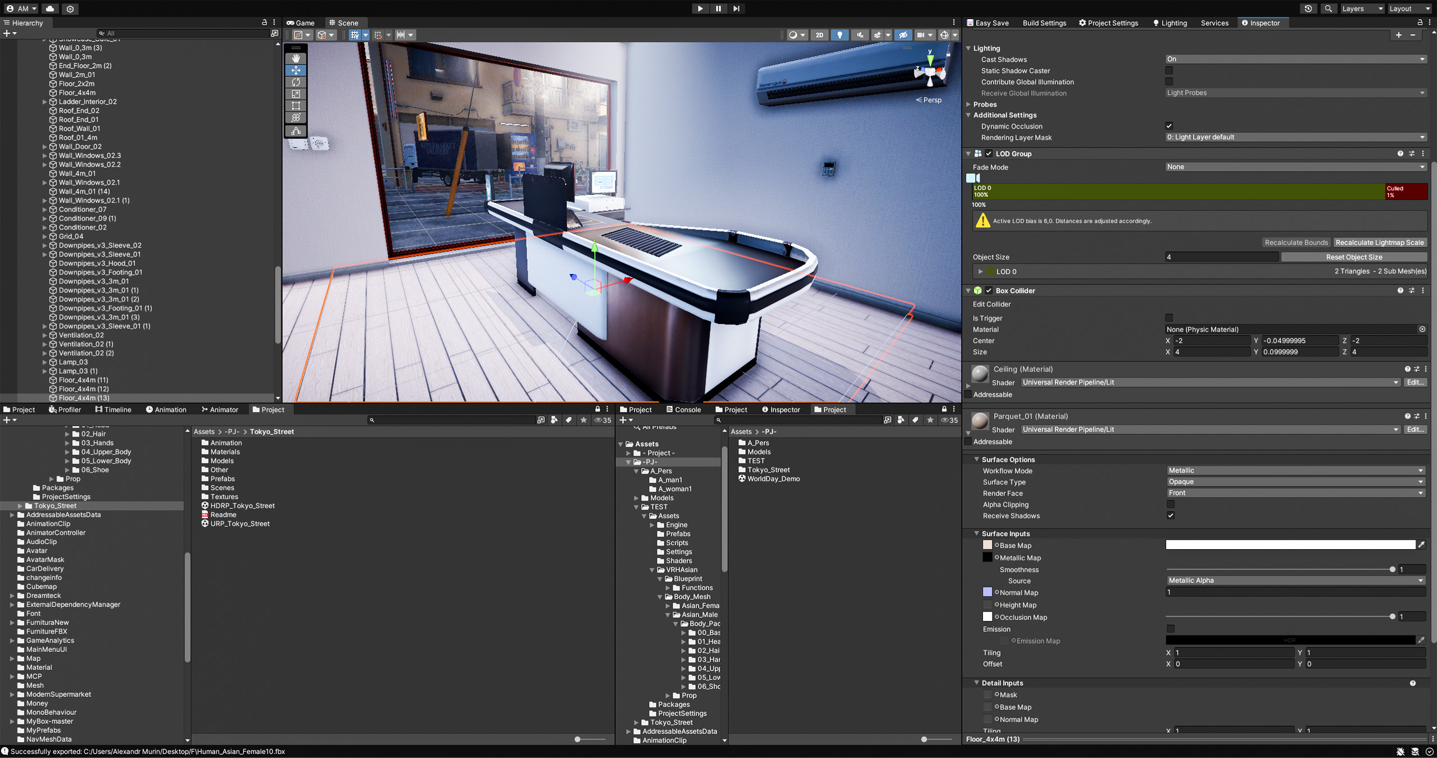Image resolution: width=1437 pixels, height=758 pixels.
Task: Open the global Search magnifier icon
Action: (x=1328, y=8)
